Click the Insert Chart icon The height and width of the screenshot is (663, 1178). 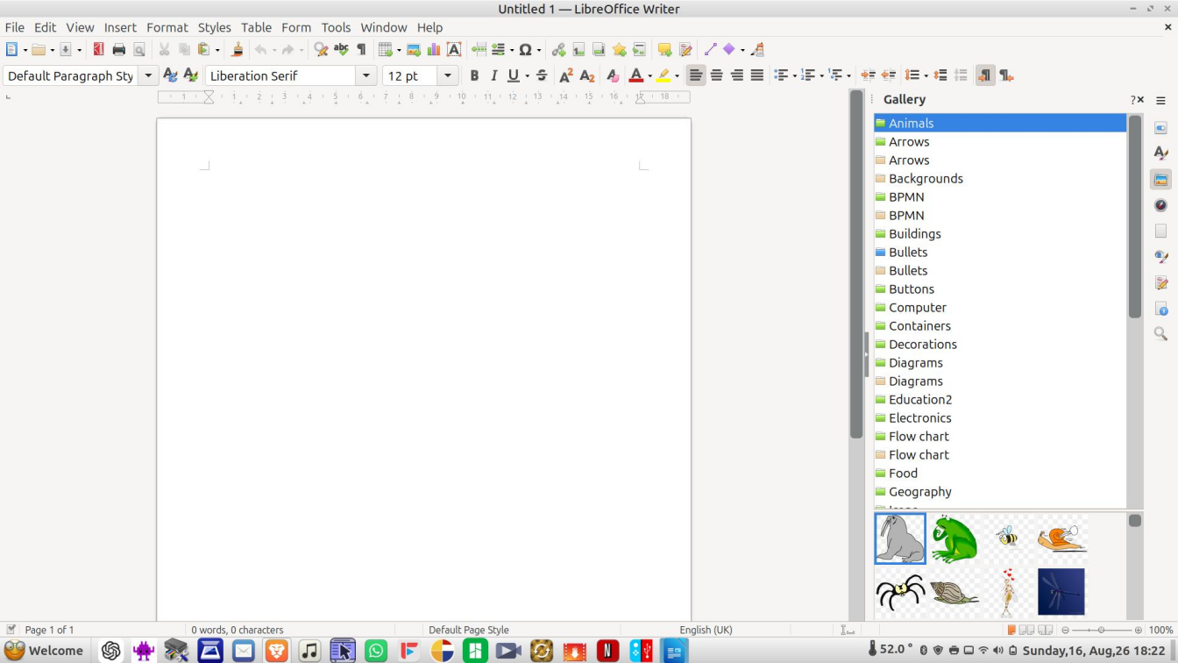coord(433,50)
